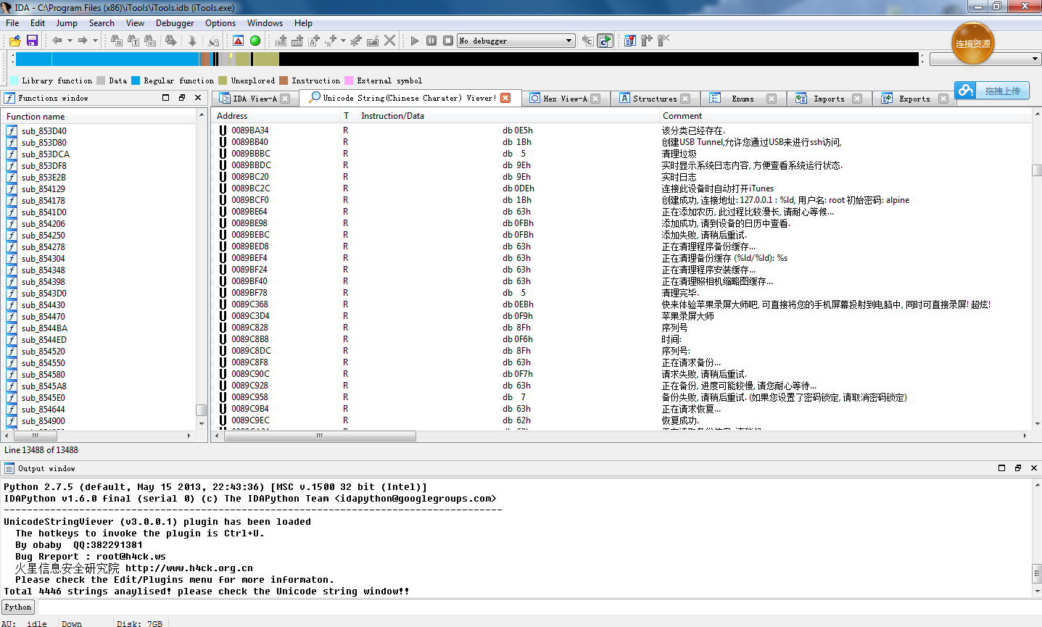
Task: Select function sub_8544BA in list
Action: pyautogui.click(x=102, y=328)
